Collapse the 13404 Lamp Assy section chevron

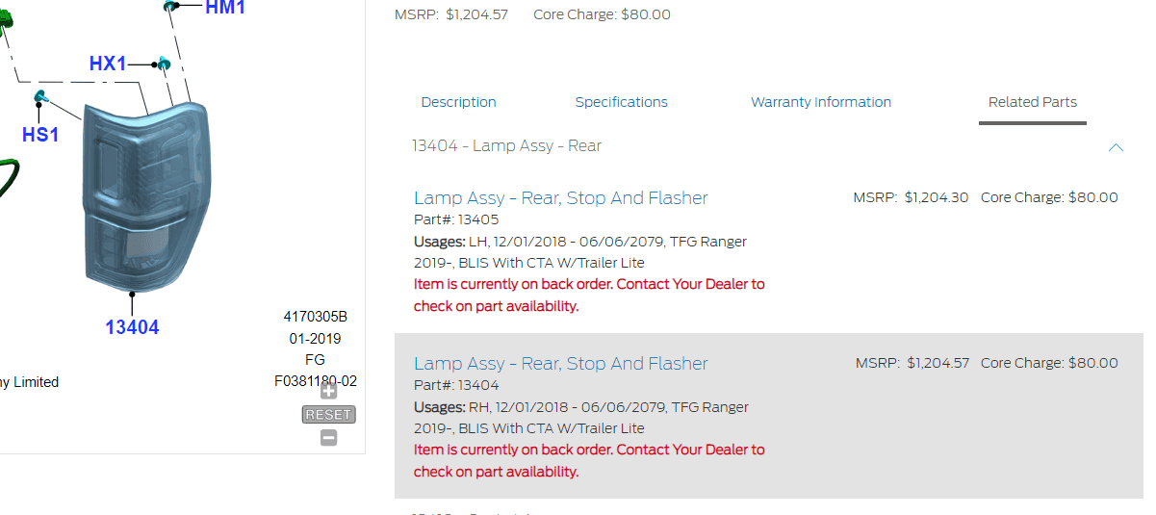1116,147
